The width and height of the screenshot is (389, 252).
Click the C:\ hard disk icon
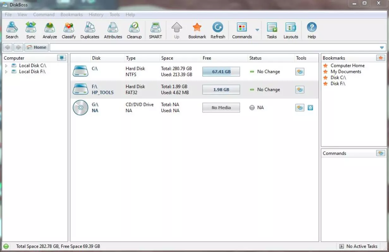(x=81, y=71)
